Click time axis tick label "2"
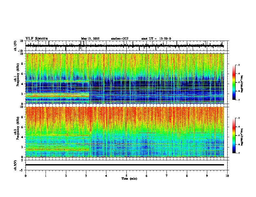Image resolution: width=256 pixels, height=197 pixels. tap(66, 176)
